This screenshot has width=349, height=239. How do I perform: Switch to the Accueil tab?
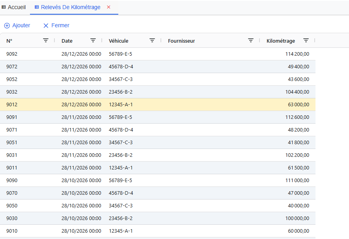point(14,7)
